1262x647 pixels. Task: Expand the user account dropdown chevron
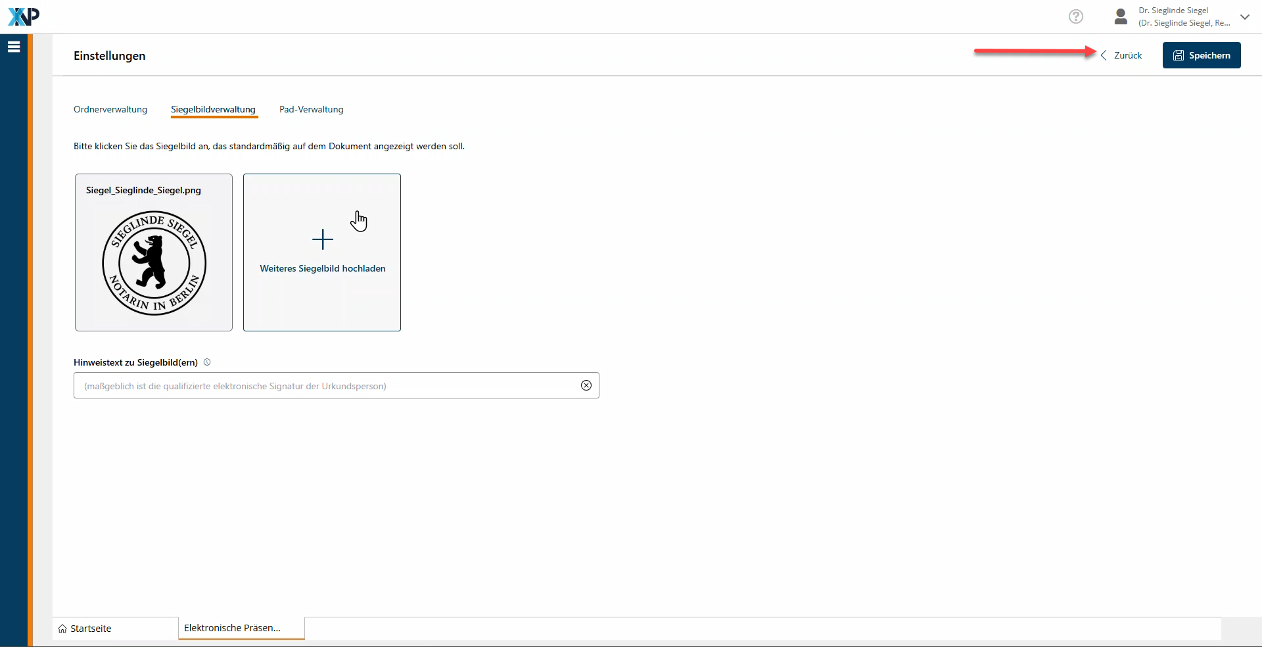point(1244,17)
